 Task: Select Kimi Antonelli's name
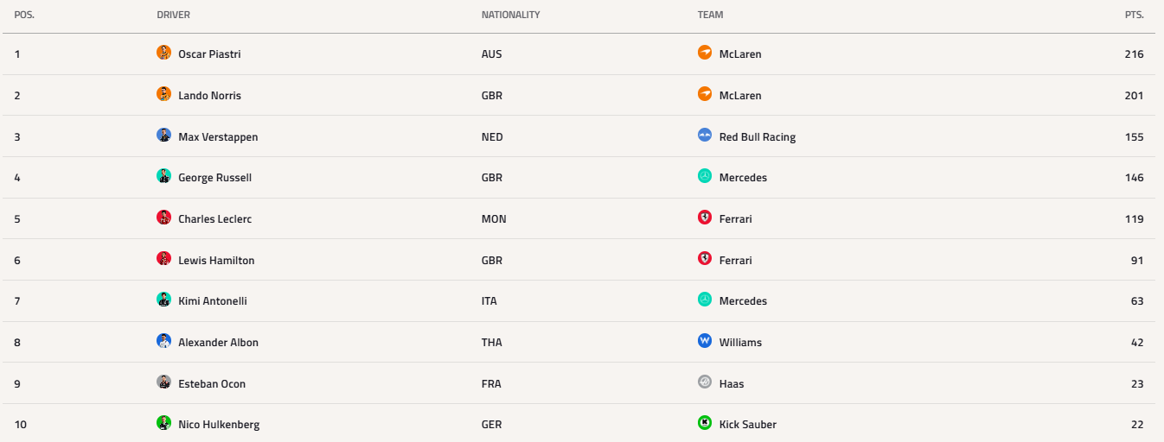[213, 301]
